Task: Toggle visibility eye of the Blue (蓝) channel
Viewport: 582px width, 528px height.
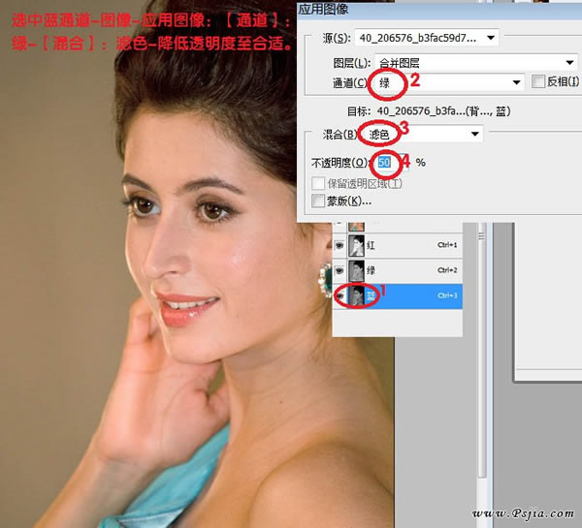Action: coord(339,295)
